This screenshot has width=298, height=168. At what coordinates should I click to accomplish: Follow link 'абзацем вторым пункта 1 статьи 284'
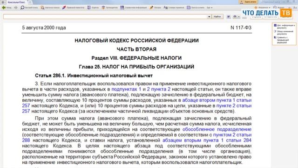point(207,140)
